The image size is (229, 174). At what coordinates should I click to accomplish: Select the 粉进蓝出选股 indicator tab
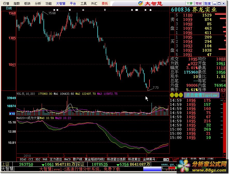[x=116, y=159]
